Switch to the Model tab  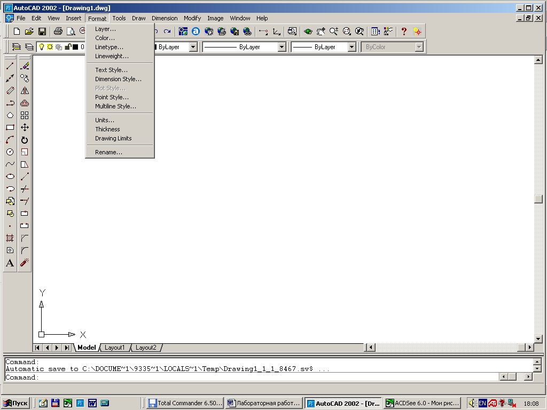click(87, 348)
